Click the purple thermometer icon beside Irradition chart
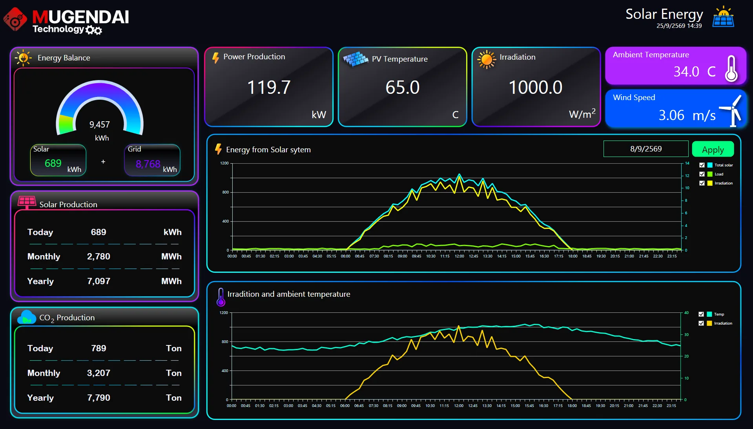 221,297
